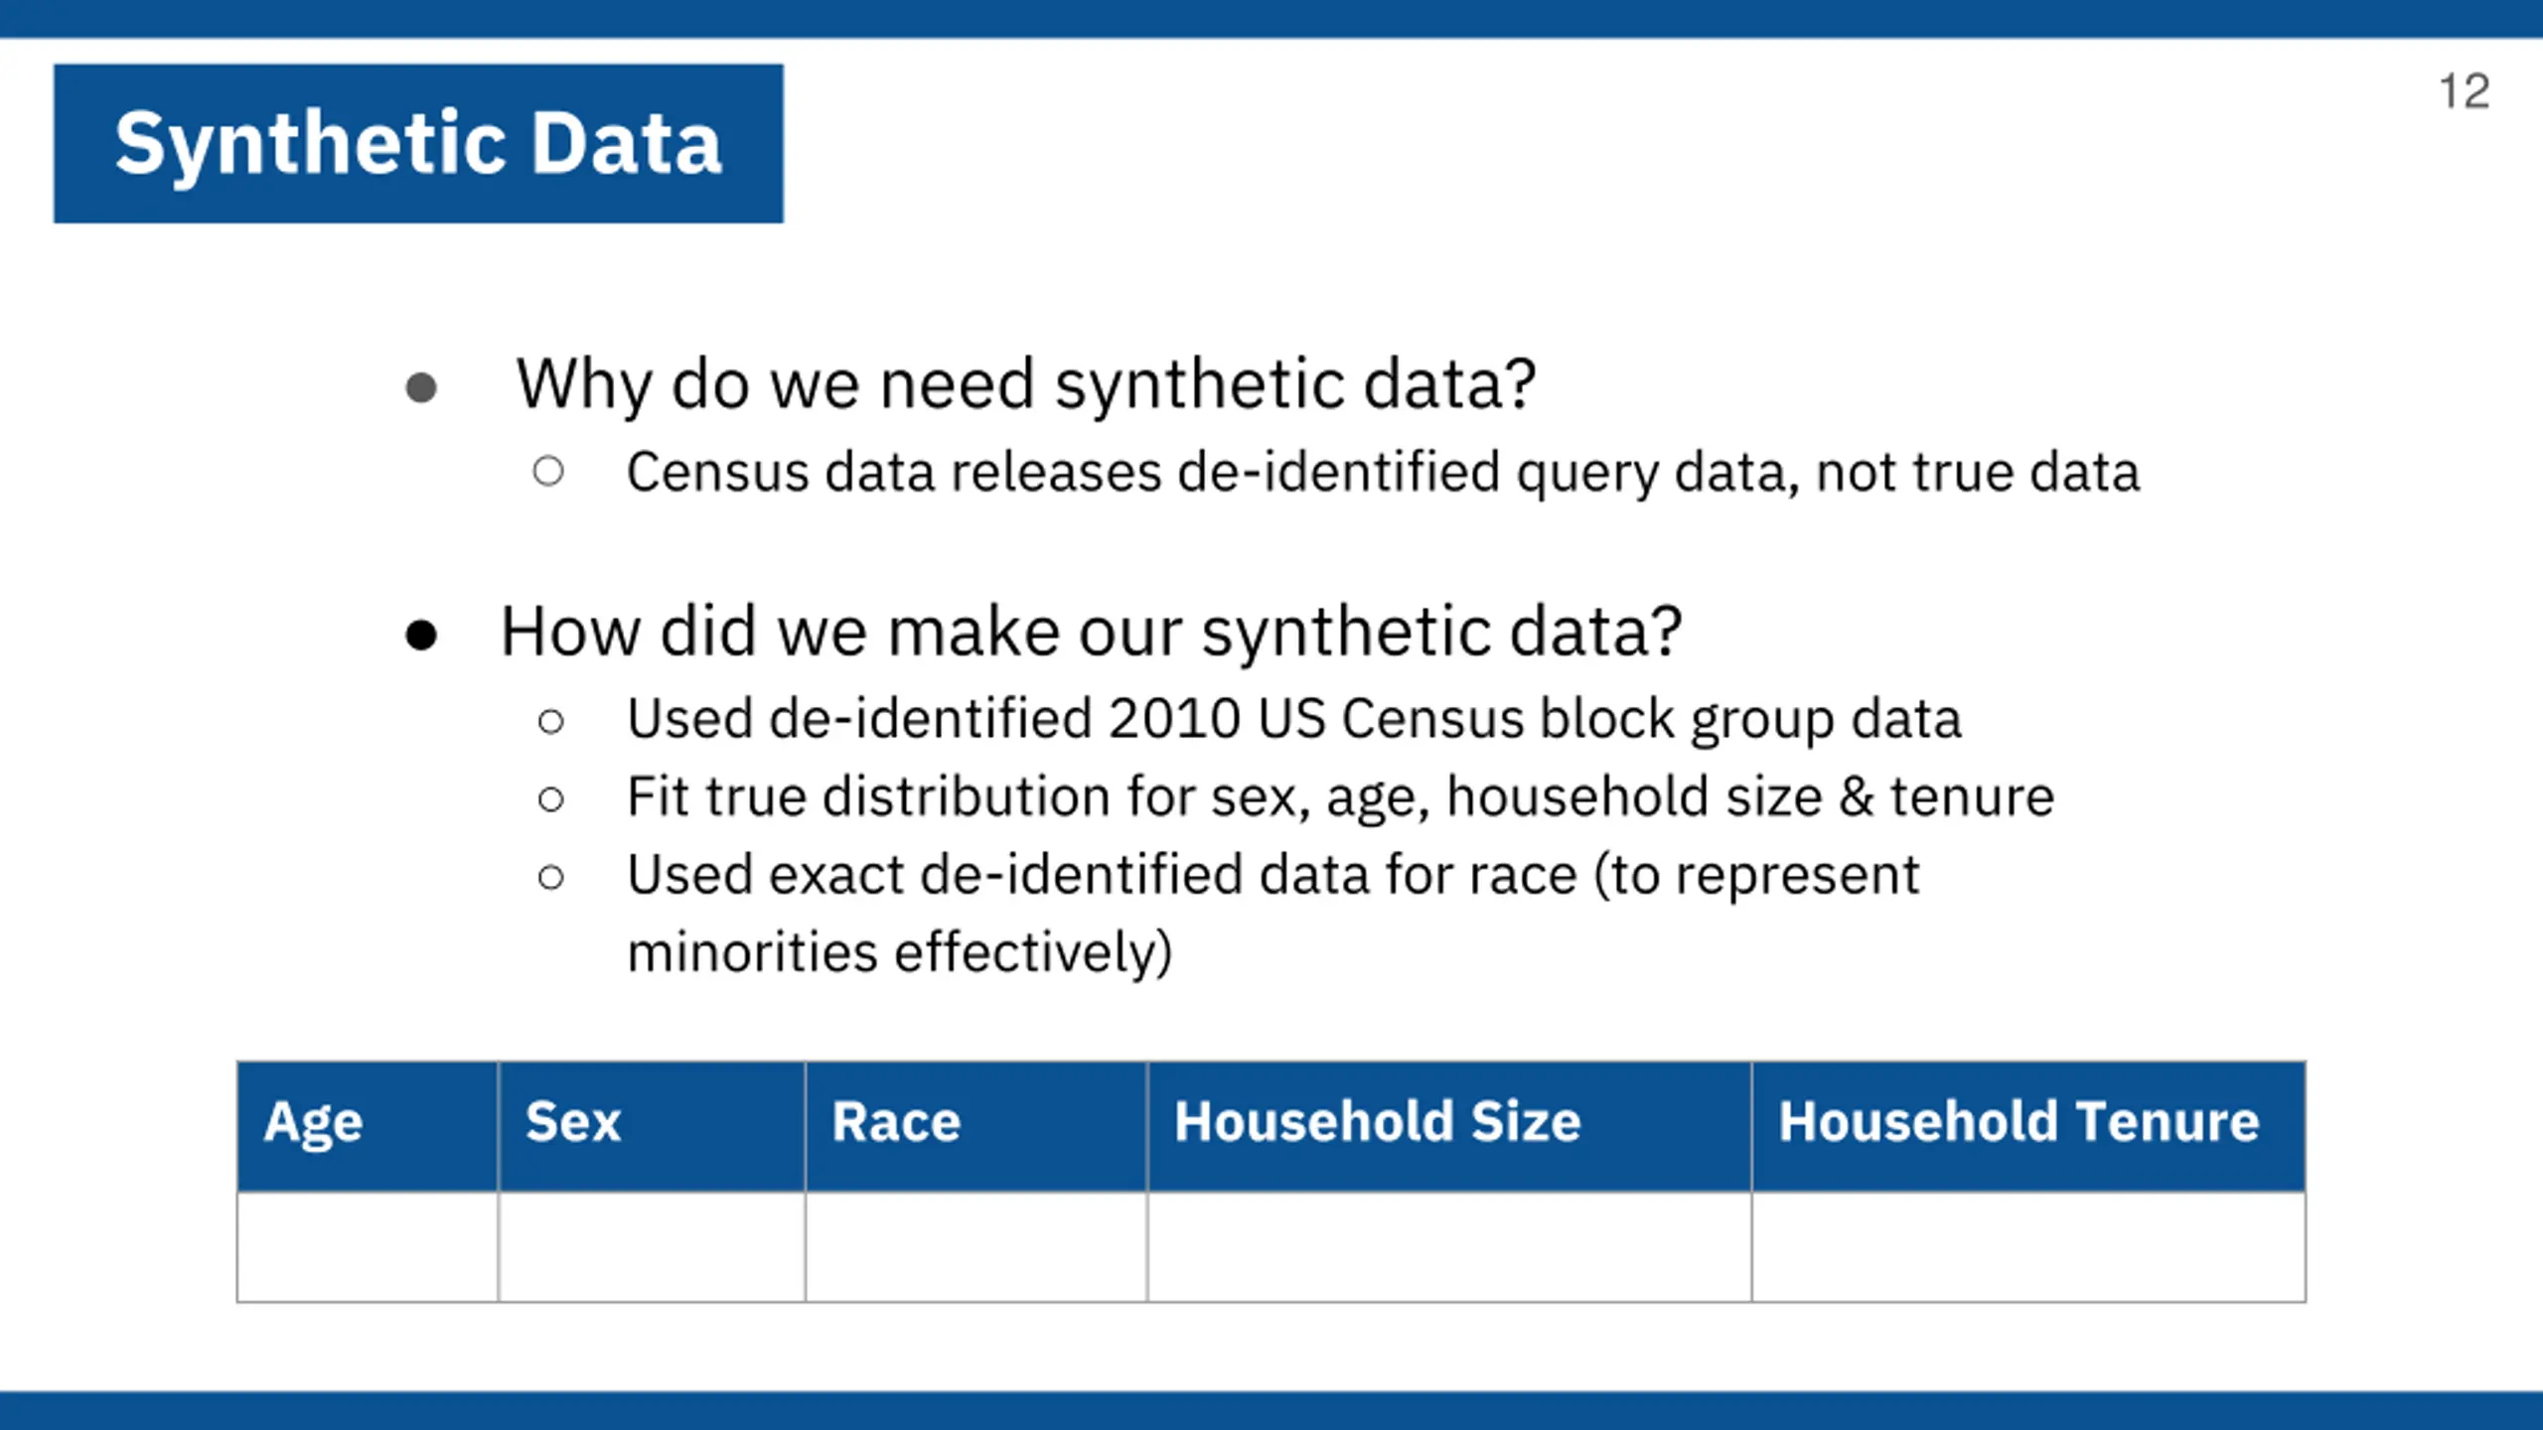Click the empty cell under Race
Image resolution: width=2543 pixels, height=1430 pixels.
[976, 1246]
